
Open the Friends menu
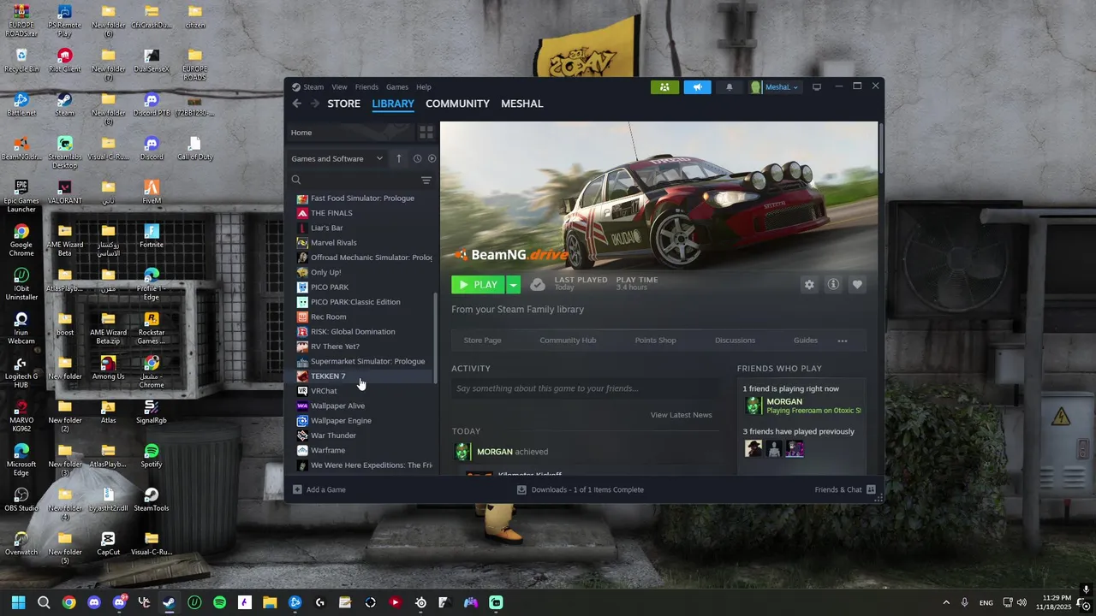[366, 86]
